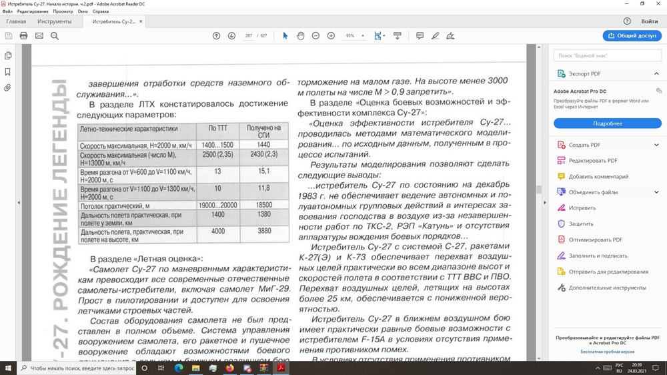Open the Просмотр menu
Viewport: 667px width, 375px height.
[63, 11]
